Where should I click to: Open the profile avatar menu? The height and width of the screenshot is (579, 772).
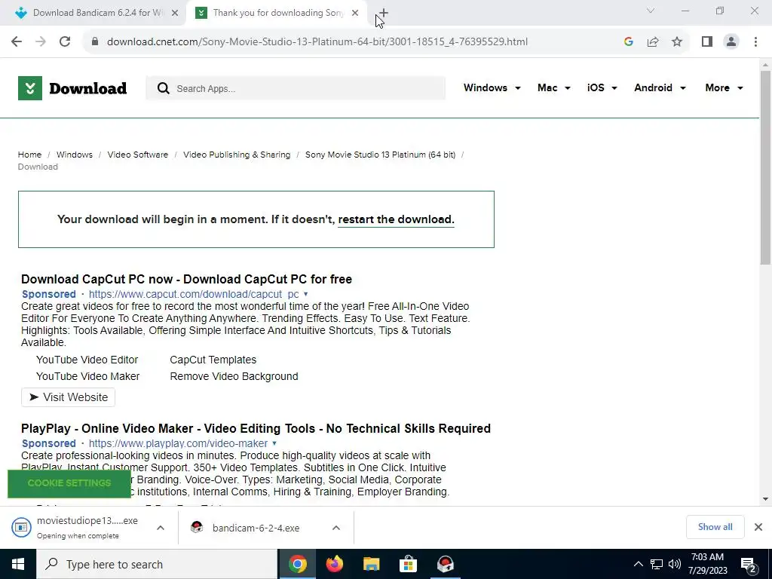[x=731, y=41]
